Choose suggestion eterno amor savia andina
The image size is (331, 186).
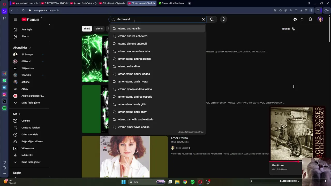[157, 127]
